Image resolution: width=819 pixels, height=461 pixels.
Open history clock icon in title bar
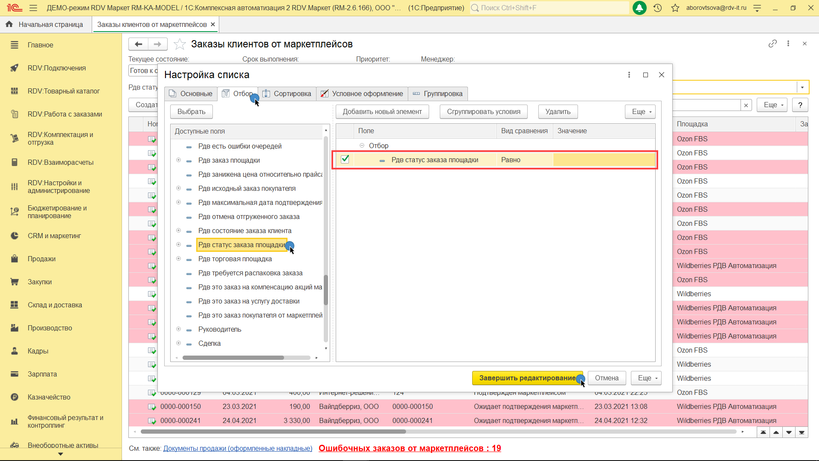coord(657,8)
